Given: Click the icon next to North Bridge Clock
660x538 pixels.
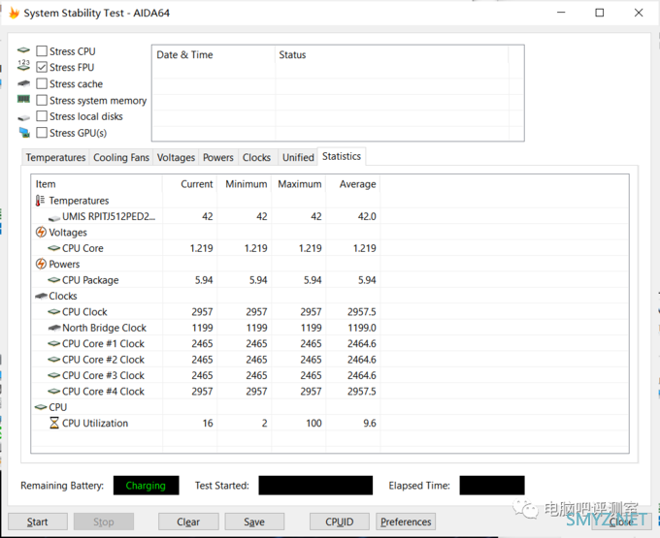Looking at the screenshot, I should pos(54,328).
